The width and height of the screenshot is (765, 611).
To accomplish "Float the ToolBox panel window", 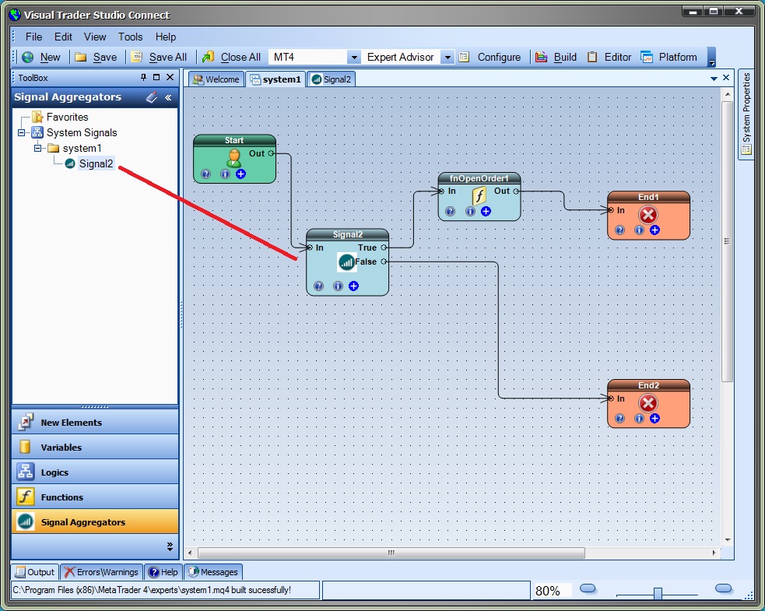I will point(156,77).
